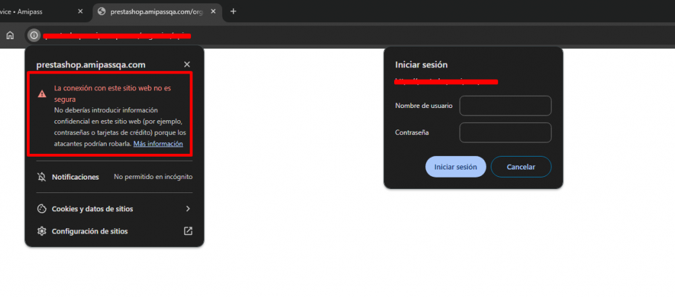Screen dimensions: 675x297
Task: Focus the Nombre de usuario input field
Action: point(506,106)
